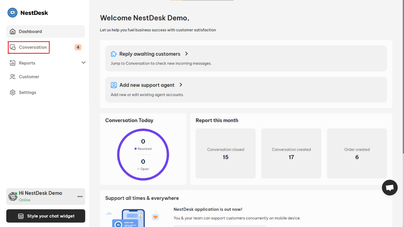Viewport: 404px width, 227px height.
Task: Click the puzzle icon beside Reply awaiting customers
Action: [114, 54]
